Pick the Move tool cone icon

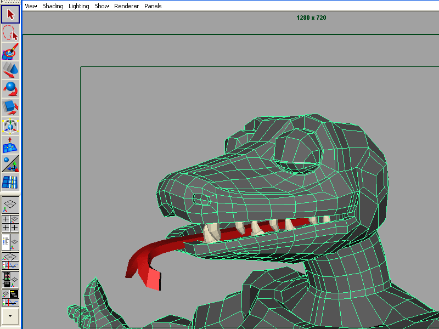tap(10, 70)
